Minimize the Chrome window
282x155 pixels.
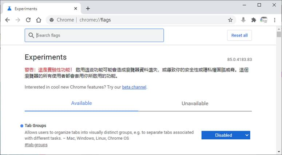244,5
